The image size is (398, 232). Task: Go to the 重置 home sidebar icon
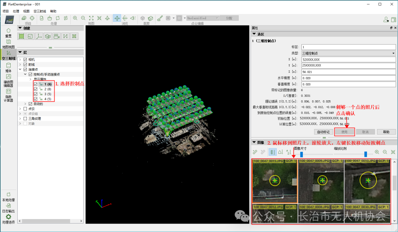pyautogui.click(x=8, y=33)
